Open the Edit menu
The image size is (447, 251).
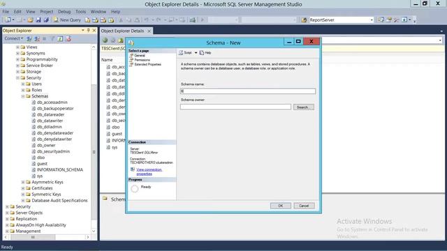click(17, 12)
